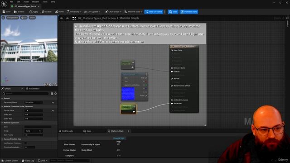
Task: Open the Tools menu
Action: (45, 2)
